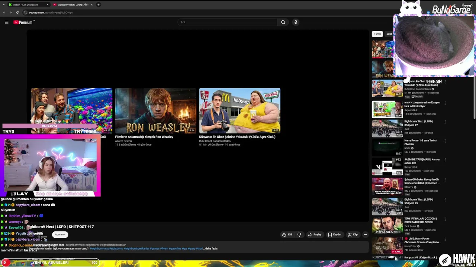Click the Dublajlı badge on obese city video

(418, 96)
